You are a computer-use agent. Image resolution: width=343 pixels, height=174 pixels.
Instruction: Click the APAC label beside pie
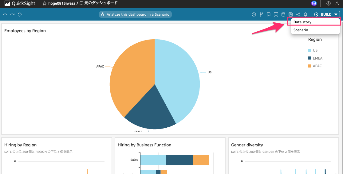[100, 66]
